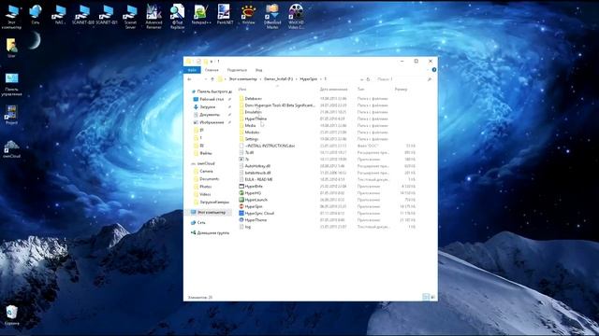Image resolution: width=599 pixels, height=336 pixels.
Task: Open the Этот компьютер desktop icon
Action: [x=11, y=17]
